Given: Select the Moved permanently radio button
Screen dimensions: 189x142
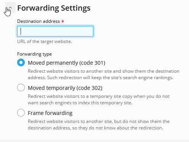Looking at the screenshot, I should tap(21, 62).
